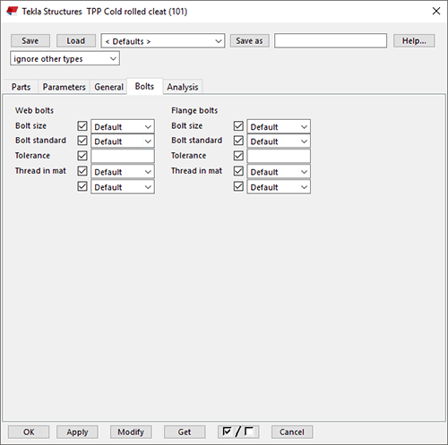Toggle the Flange bolts Bolt size checkbox

[x=238, y=126]
